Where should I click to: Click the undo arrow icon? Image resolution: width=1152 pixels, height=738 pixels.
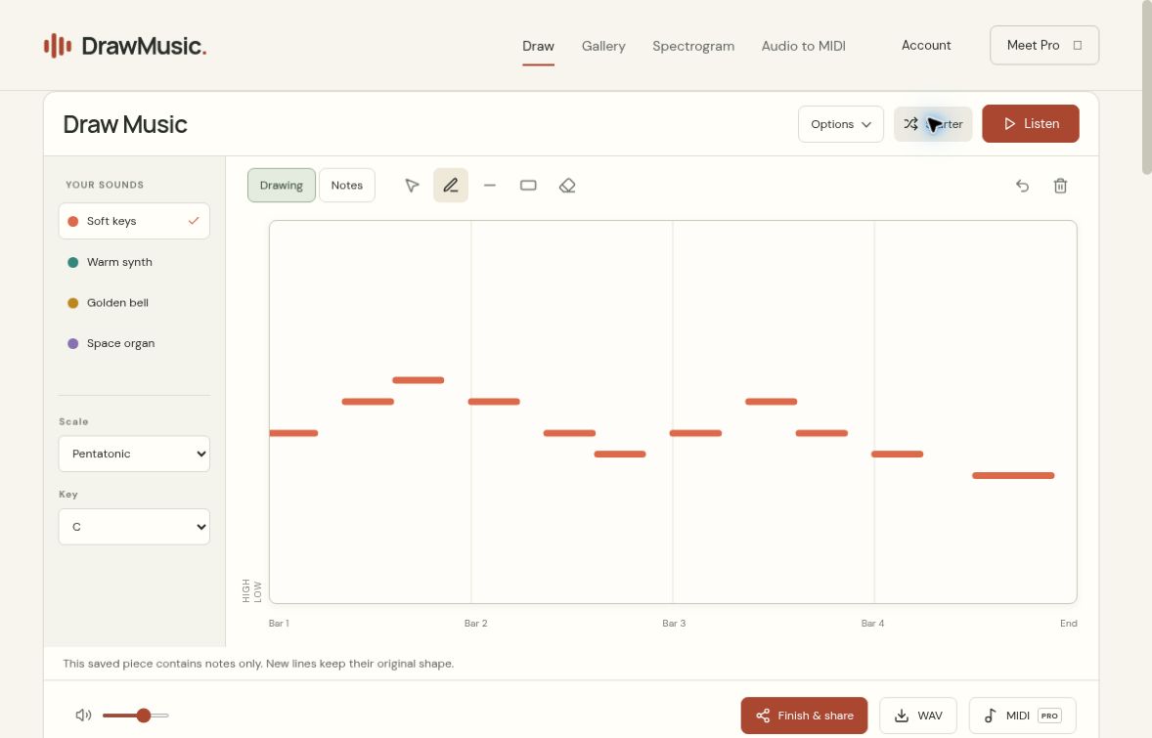pos(1022,186)
